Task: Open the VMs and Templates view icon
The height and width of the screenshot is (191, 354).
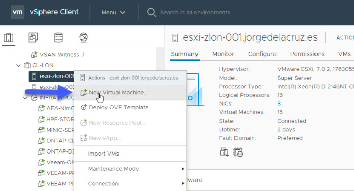Action: pos(33,37)
